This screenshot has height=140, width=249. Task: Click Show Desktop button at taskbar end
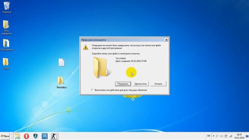click(247, 136)
